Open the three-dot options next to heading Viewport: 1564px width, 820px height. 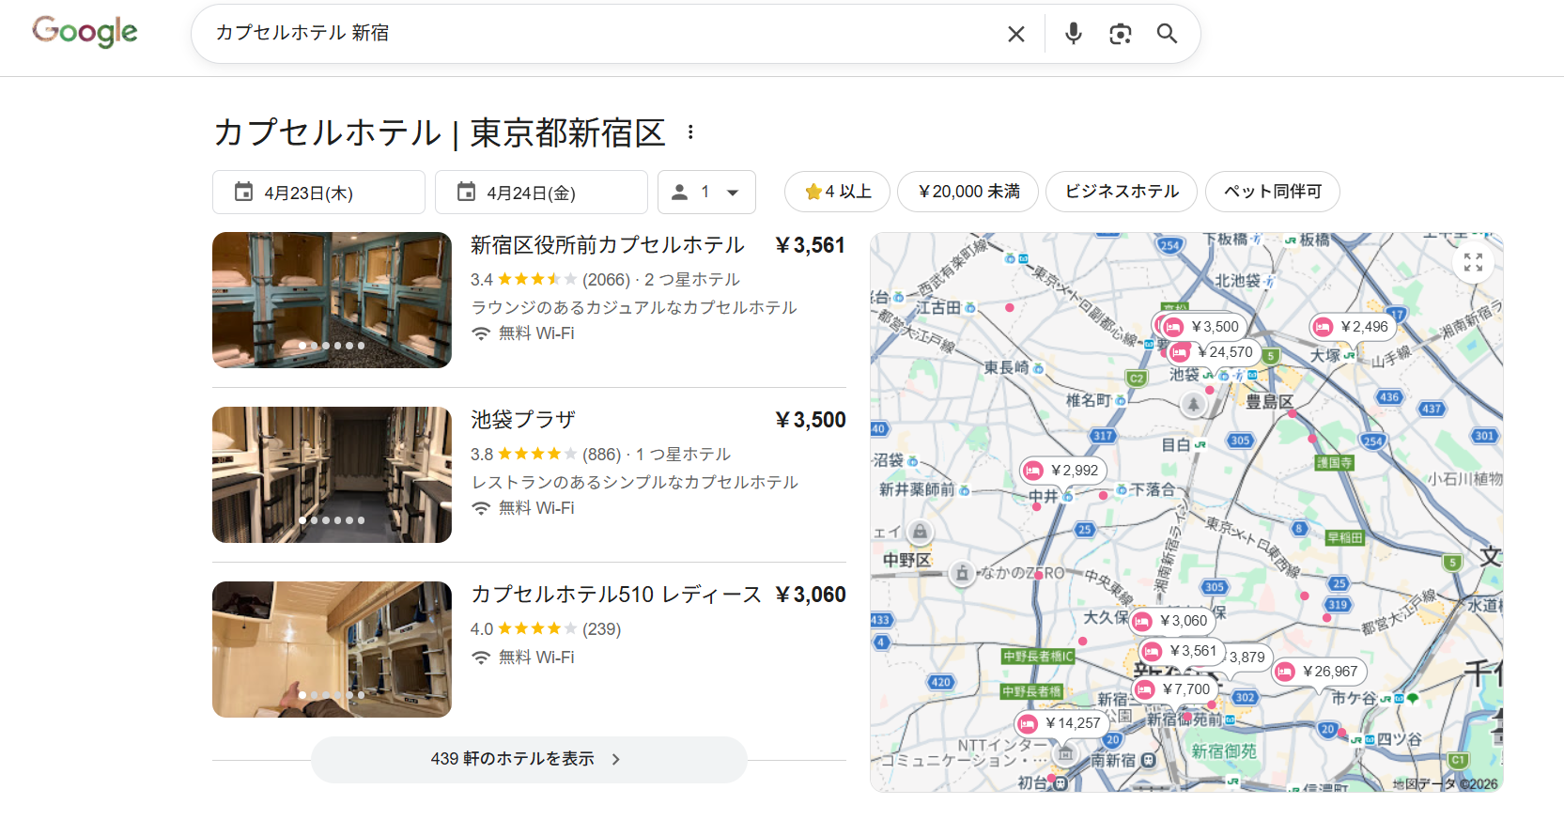(690, 132)
